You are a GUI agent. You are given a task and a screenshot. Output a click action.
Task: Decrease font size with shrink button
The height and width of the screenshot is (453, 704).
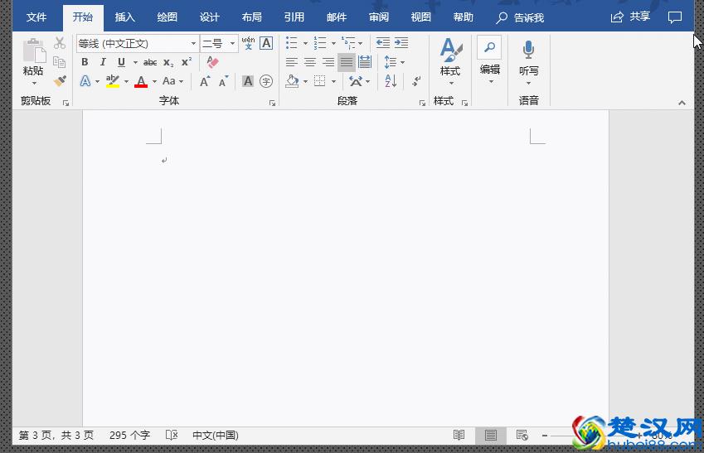coord(223,81)
